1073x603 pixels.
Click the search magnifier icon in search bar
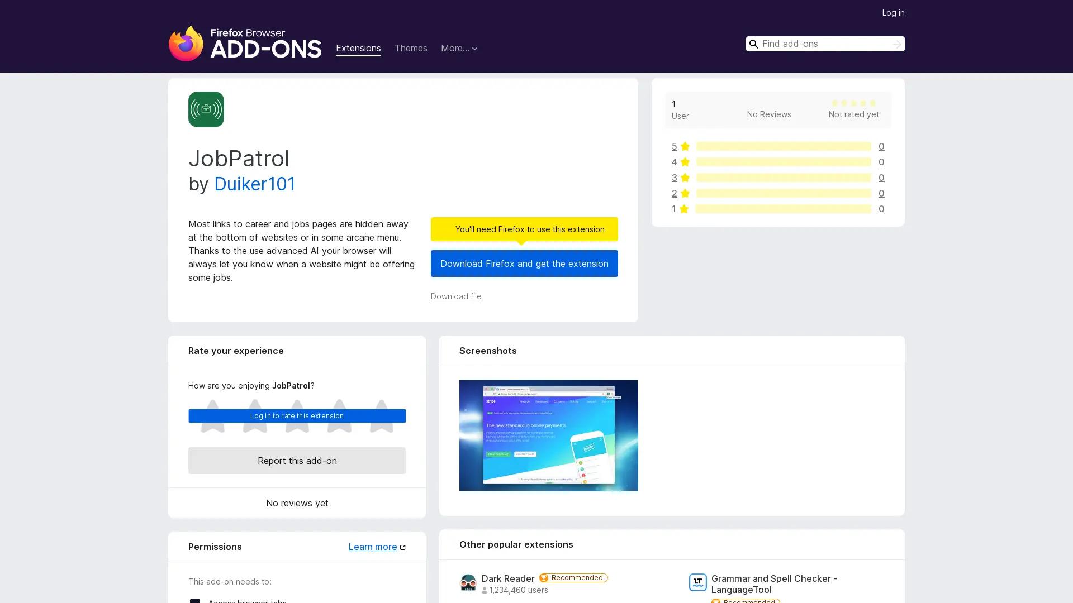pyautogui.click(x=753, y=44)
